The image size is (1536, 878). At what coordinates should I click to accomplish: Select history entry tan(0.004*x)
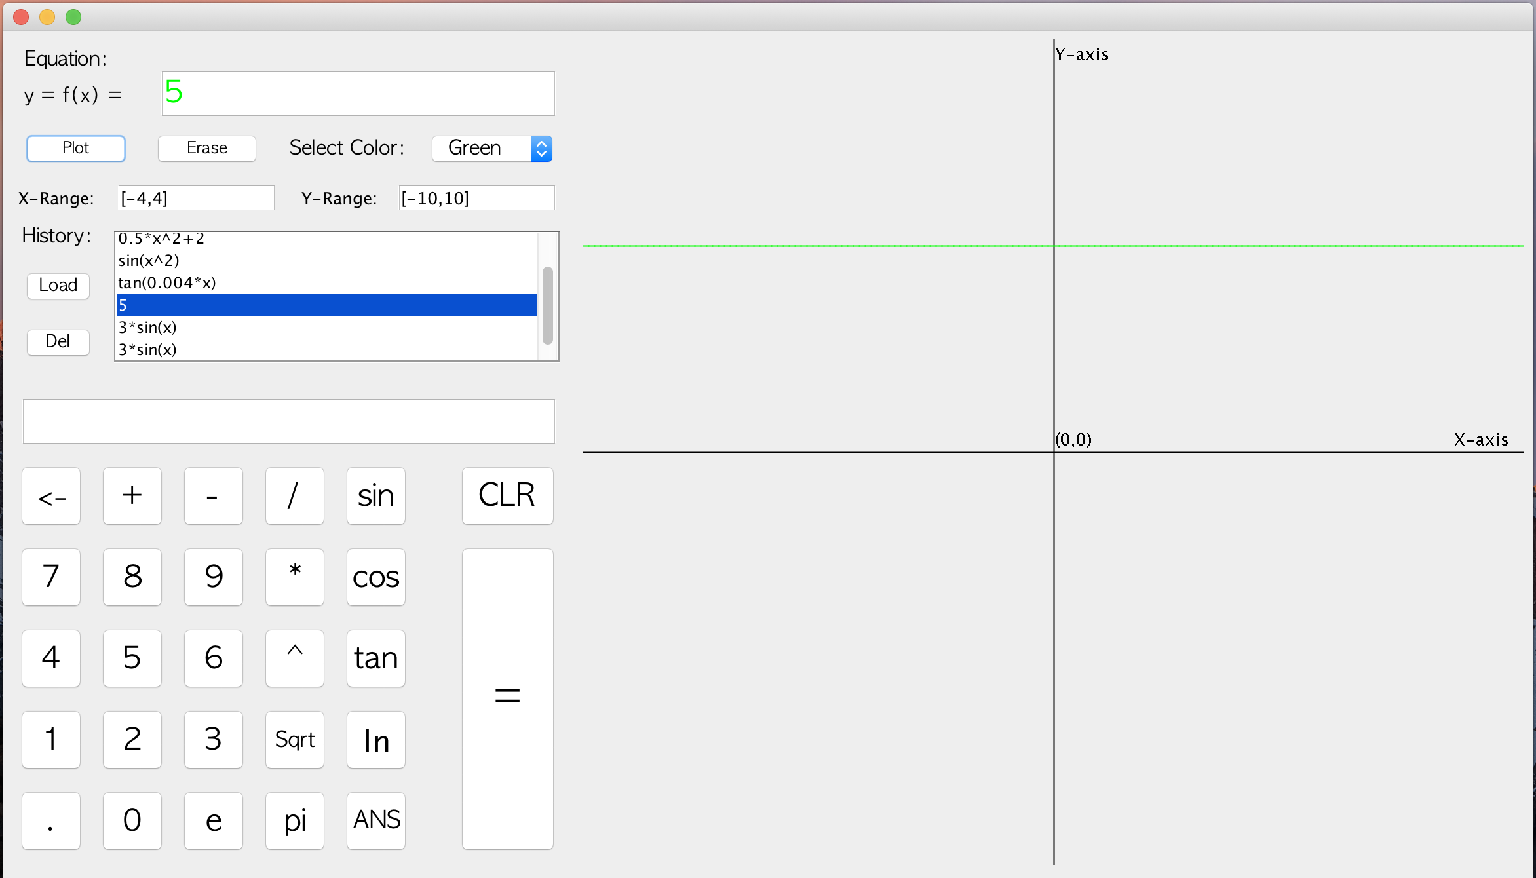point(326,282)
